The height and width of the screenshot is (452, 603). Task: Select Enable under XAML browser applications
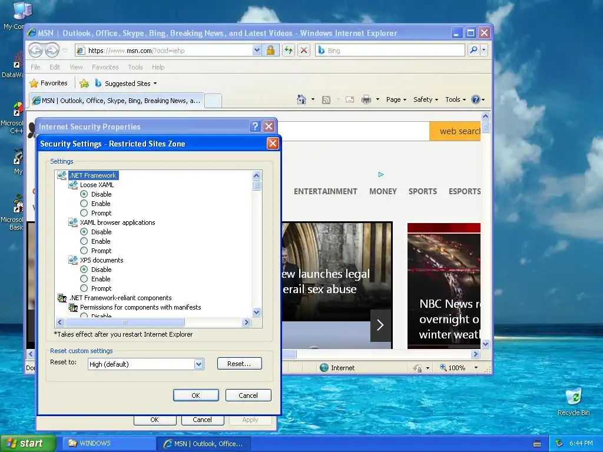[84, 241]
